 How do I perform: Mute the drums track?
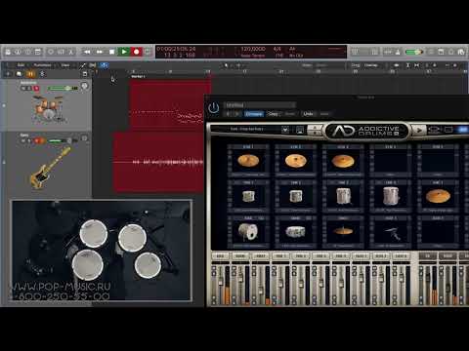(23, 88)
